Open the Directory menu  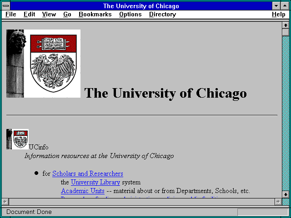tap(163, 14)
